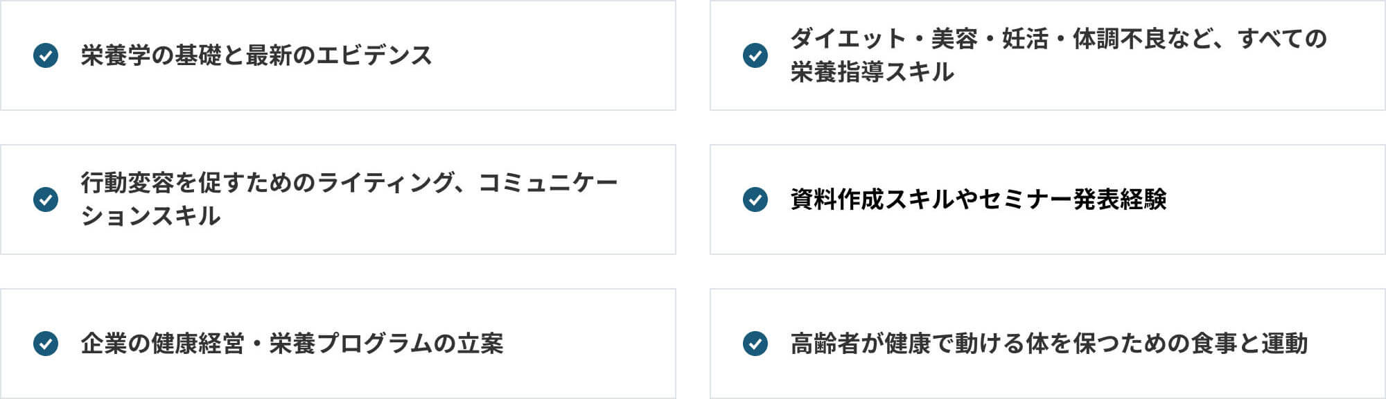This screenshot has width=1386, height=399.
Task: Click the checkmark icon beside 資料作成スキルやセミナー発表経験
Action: pyautogui.click(x=755, y=199)
